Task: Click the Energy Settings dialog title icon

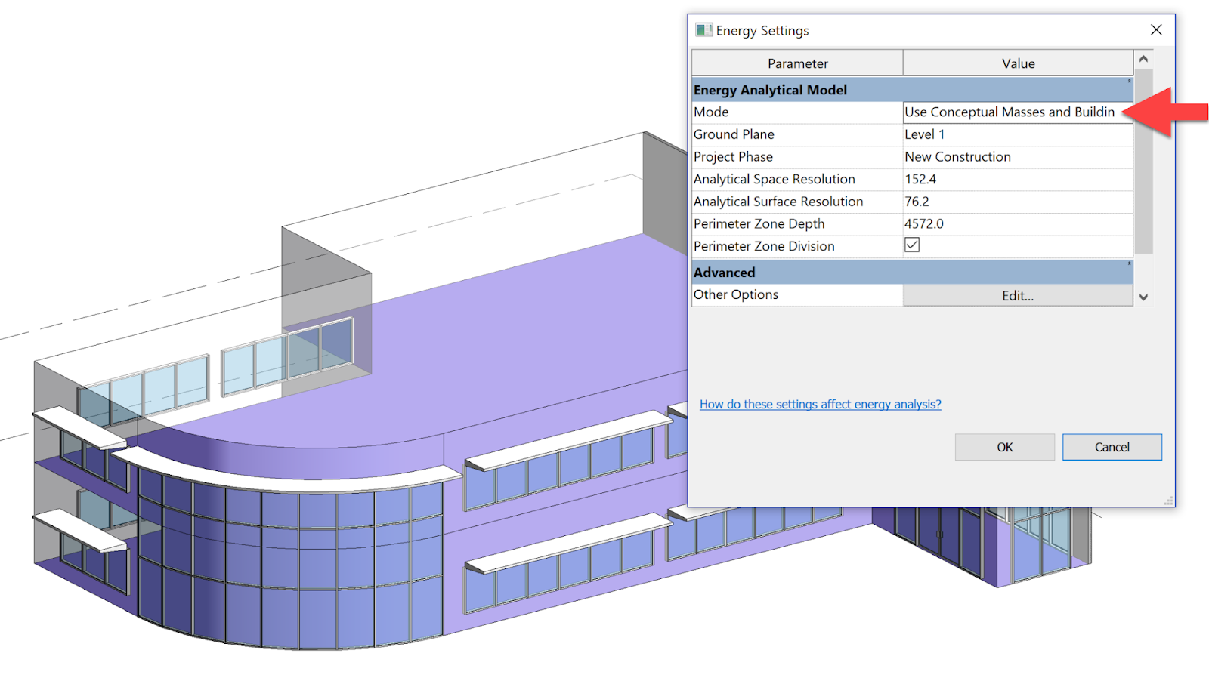Action: (x=703, y=30)
